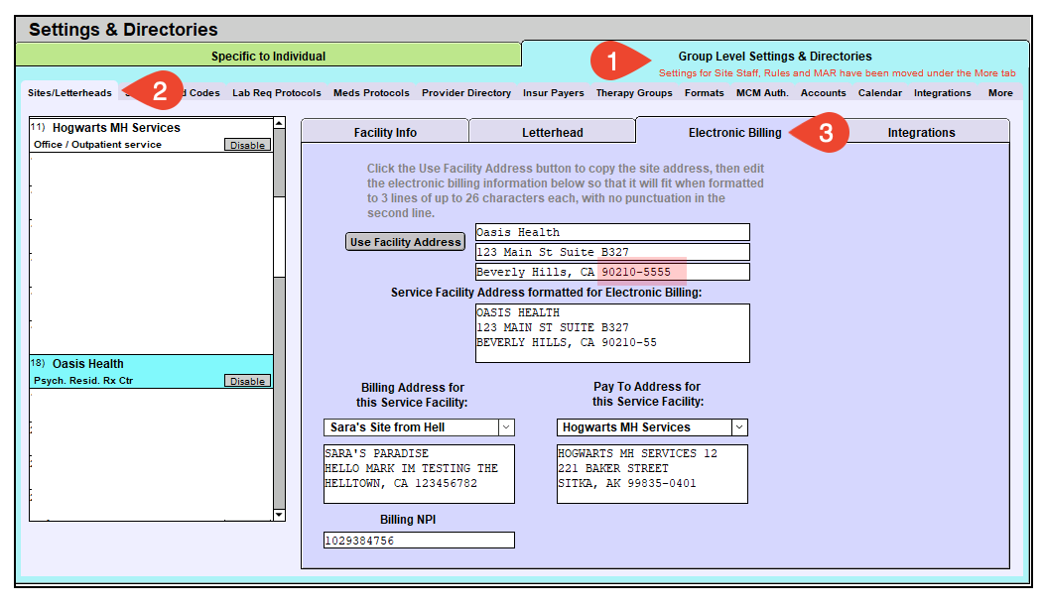
Task: Disable the Oasis Health site
Action: 247,381
